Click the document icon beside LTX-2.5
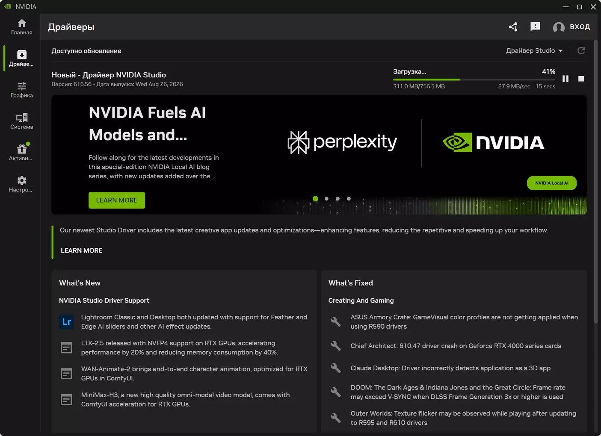 (66, 348)
